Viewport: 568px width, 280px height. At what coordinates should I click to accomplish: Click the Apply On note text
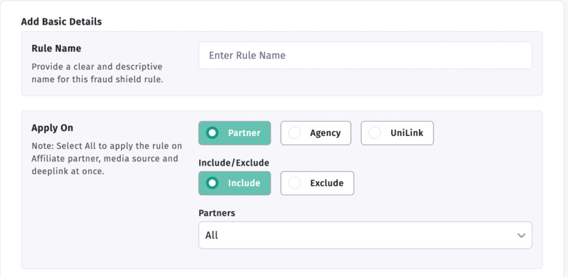click(x=106, y=159)
